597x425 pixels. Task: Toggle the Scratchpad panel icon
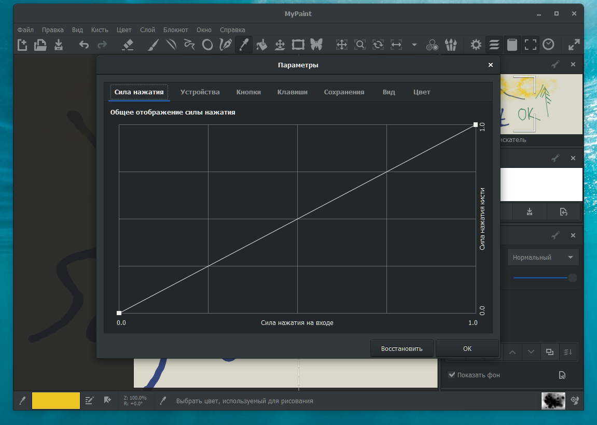[x=512, y=45]
